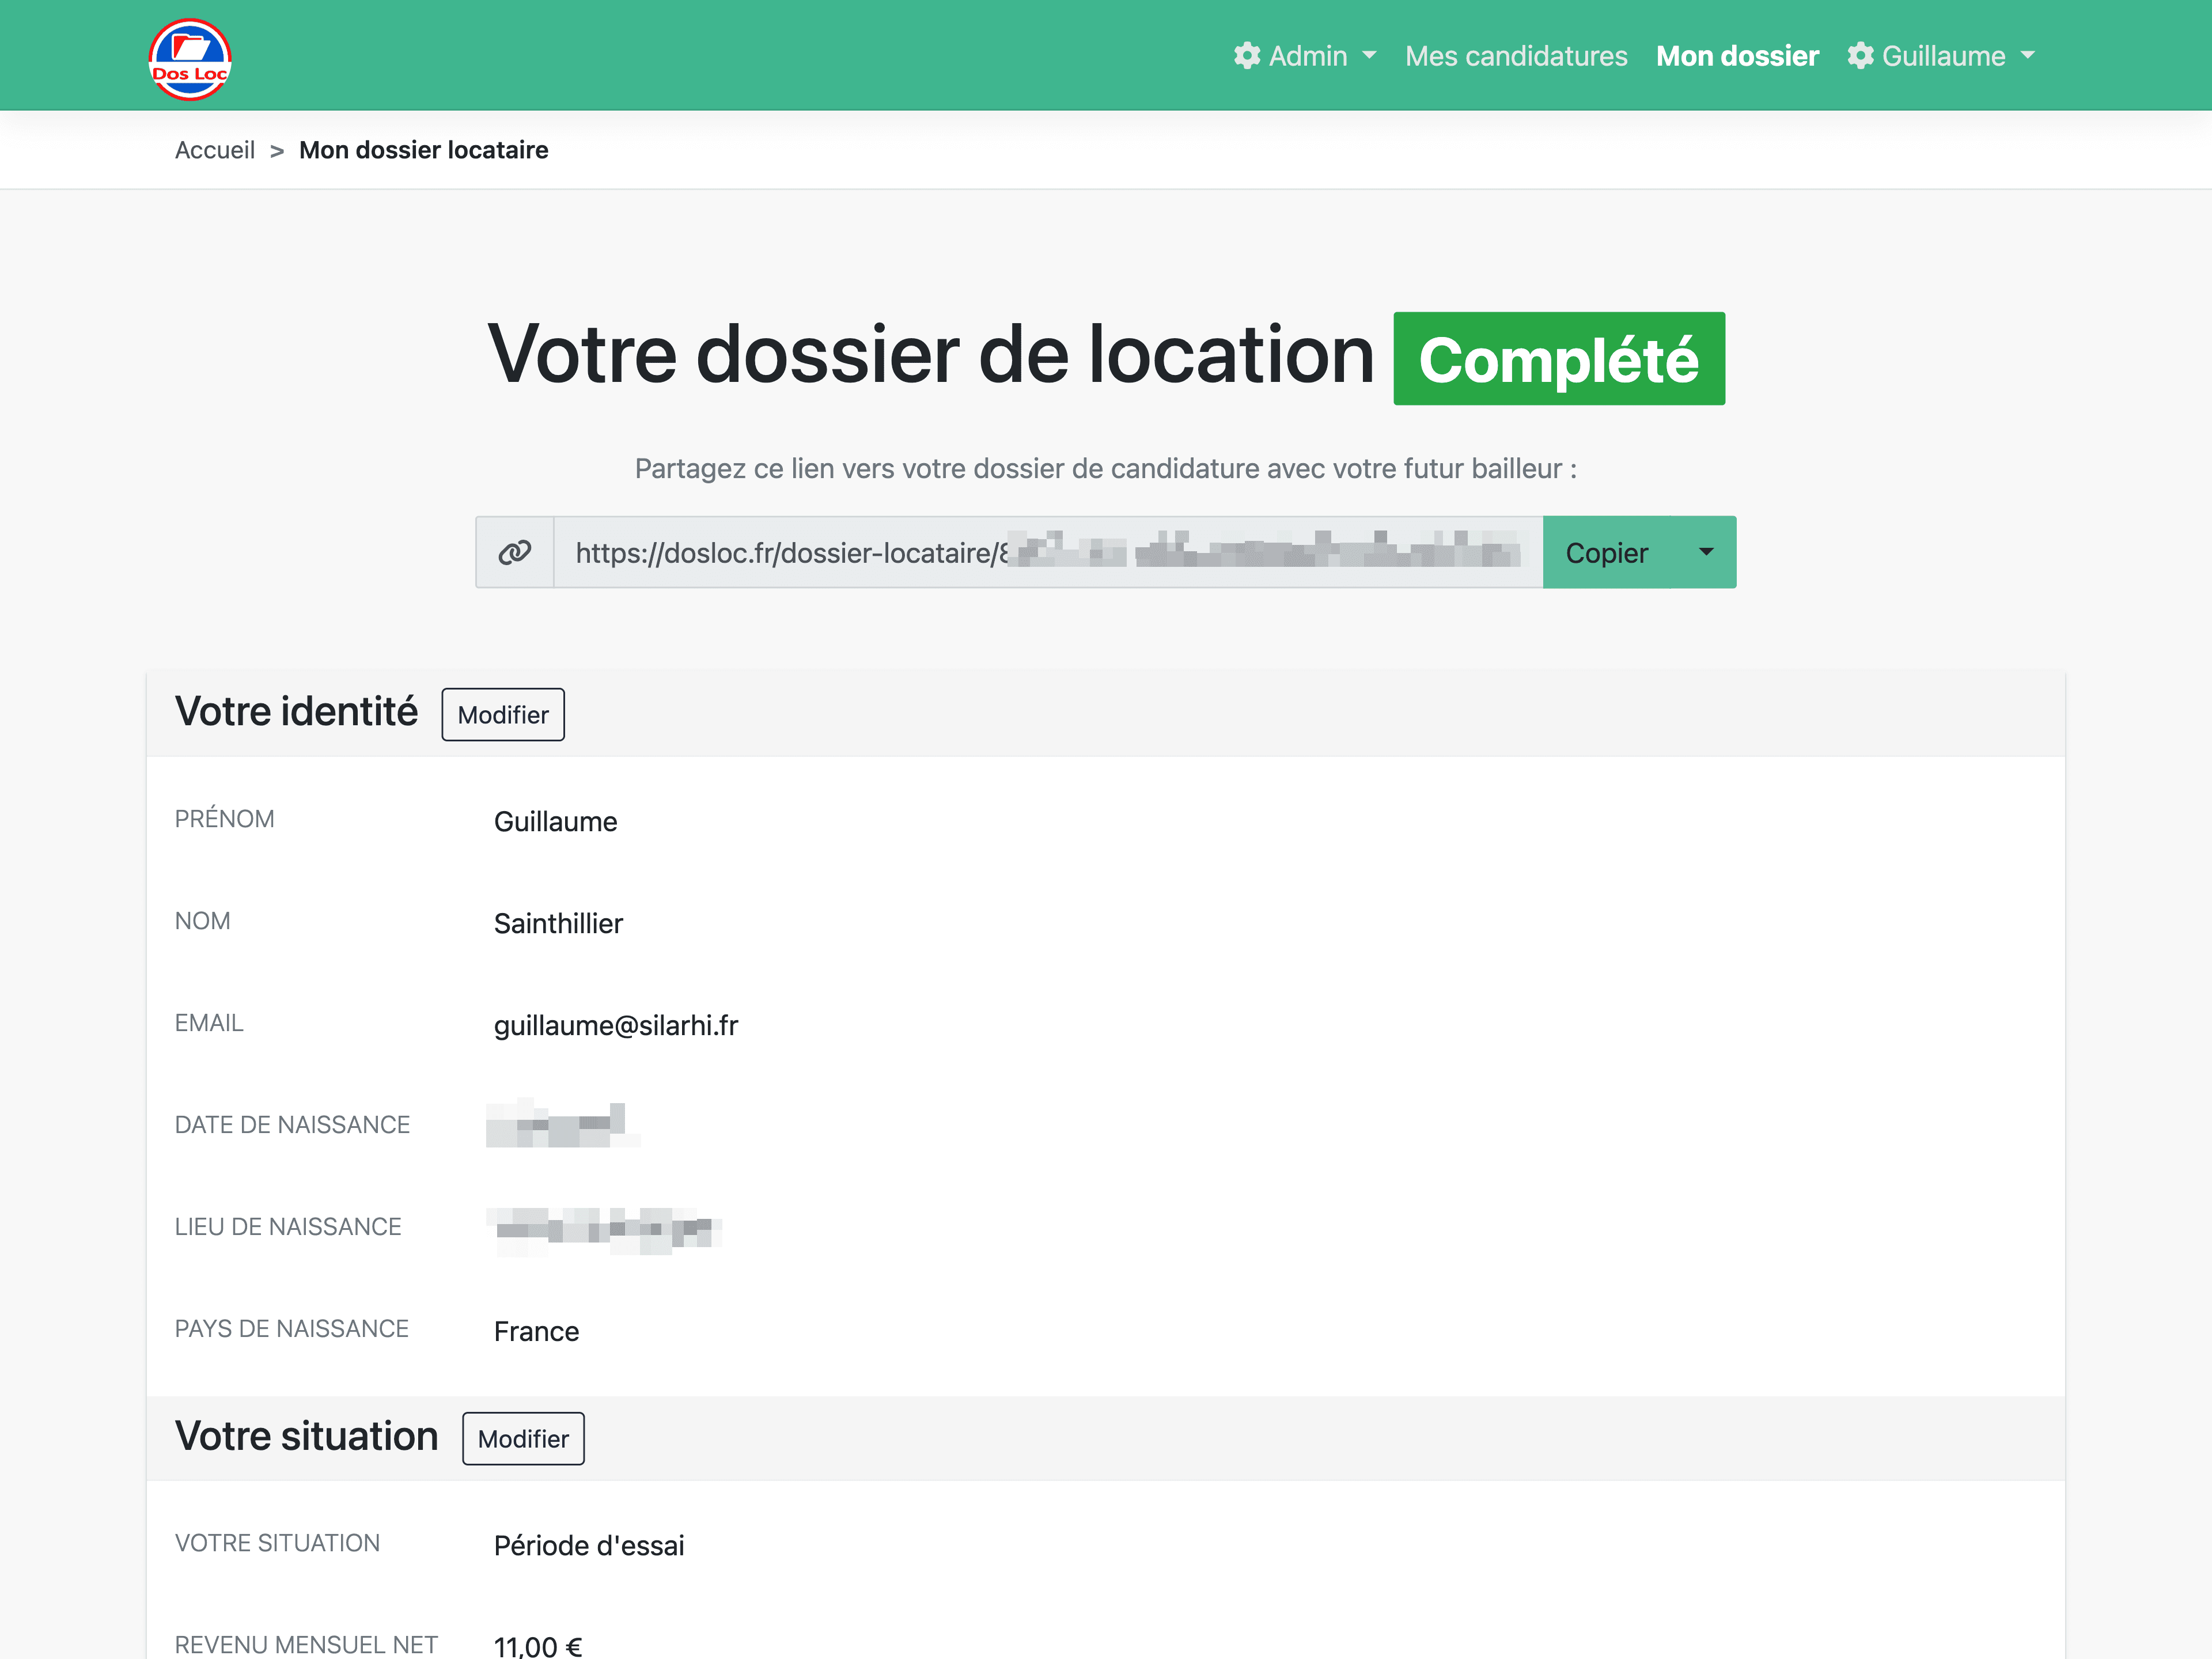Select the Mon dossier navigation item

coord(1737,56)
